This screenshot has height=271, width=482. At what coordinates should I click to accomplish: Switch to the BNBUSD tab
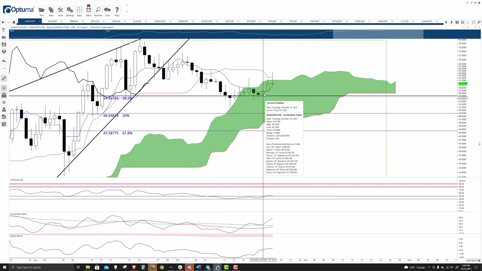(73, 21)
